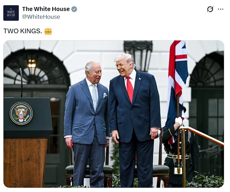Click the blue verified checkmark badge
Image resolution: width=230 pixels, height=192 pixels.
[74, 9]
